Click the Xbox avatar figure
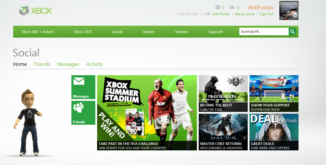Screen dimensions: 326x165 point(28,122)
